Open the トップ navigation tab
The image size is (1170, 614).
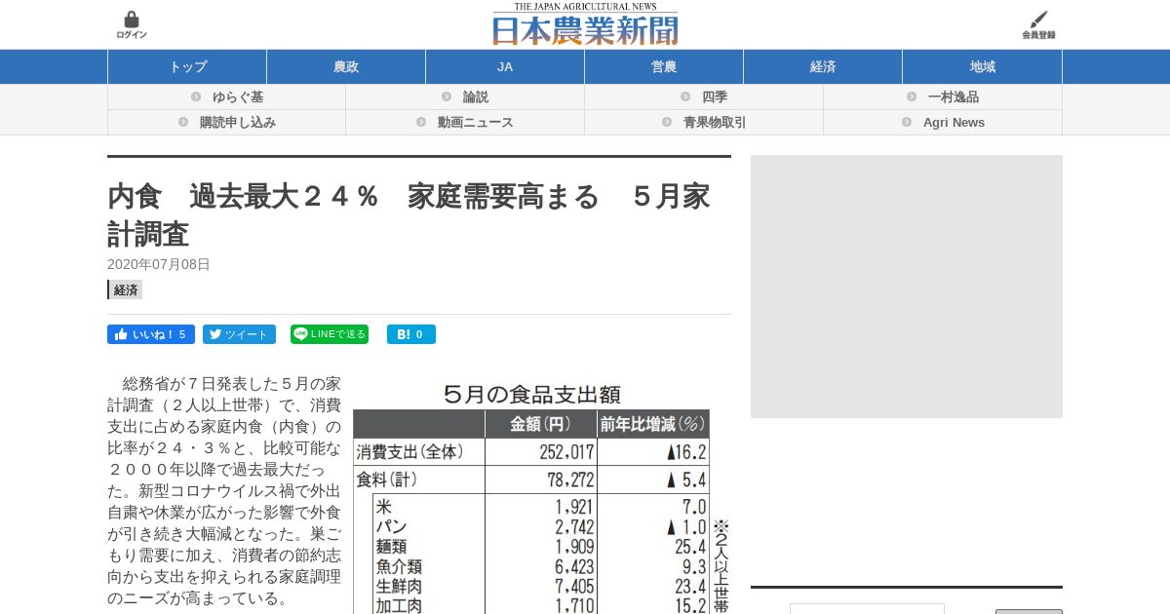(x=187, y=66)
